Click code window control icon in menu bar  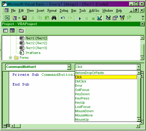(x=7, y=10)
